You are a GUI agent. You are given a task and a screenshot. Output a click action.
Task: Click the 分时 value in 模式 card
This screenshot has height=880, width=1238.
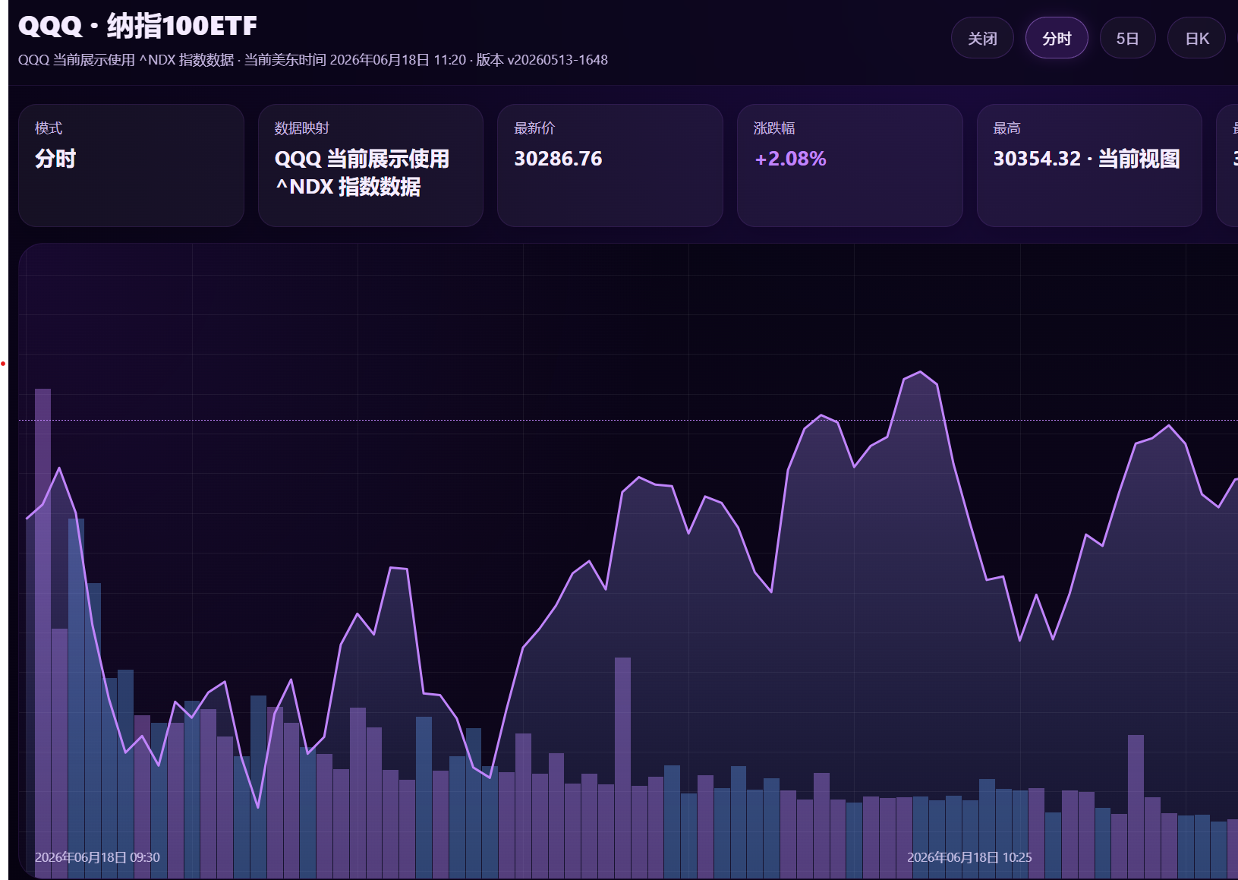tap(55, 159)
